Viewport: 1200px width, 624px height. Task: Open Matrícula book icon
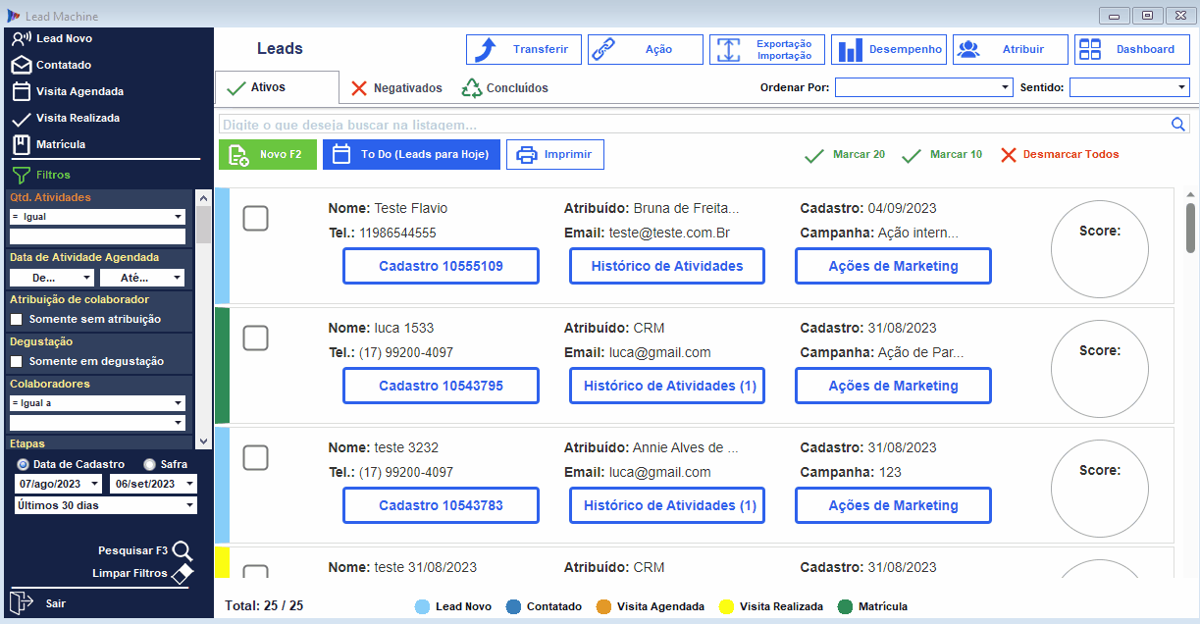pos(22,144)
